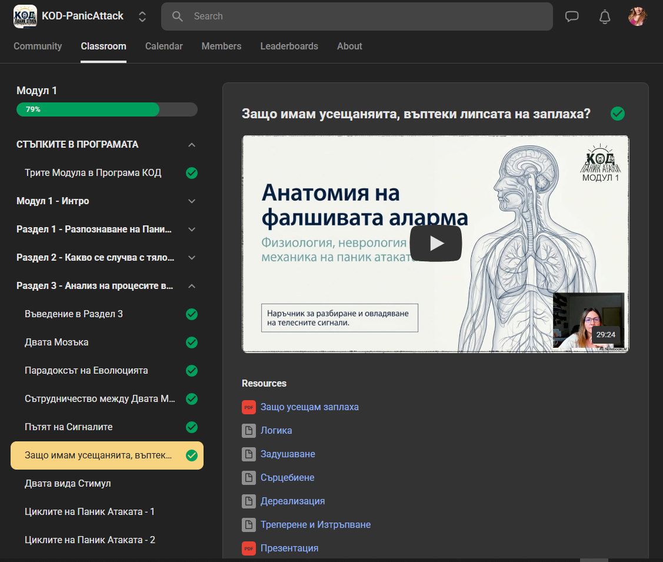Click the magnifier search icon

tap(177, 16)
